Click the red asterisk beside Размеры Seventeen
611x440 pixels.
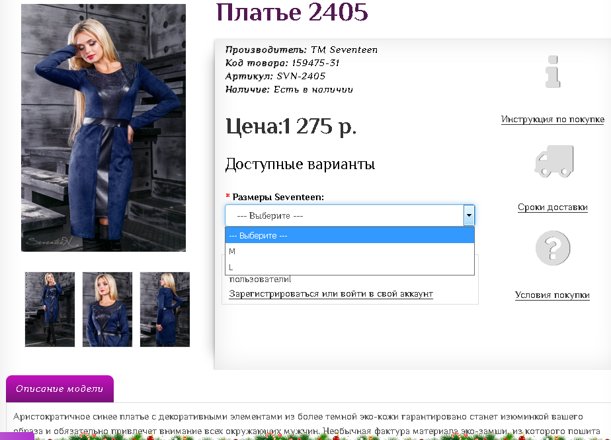(x=229, y=197)
